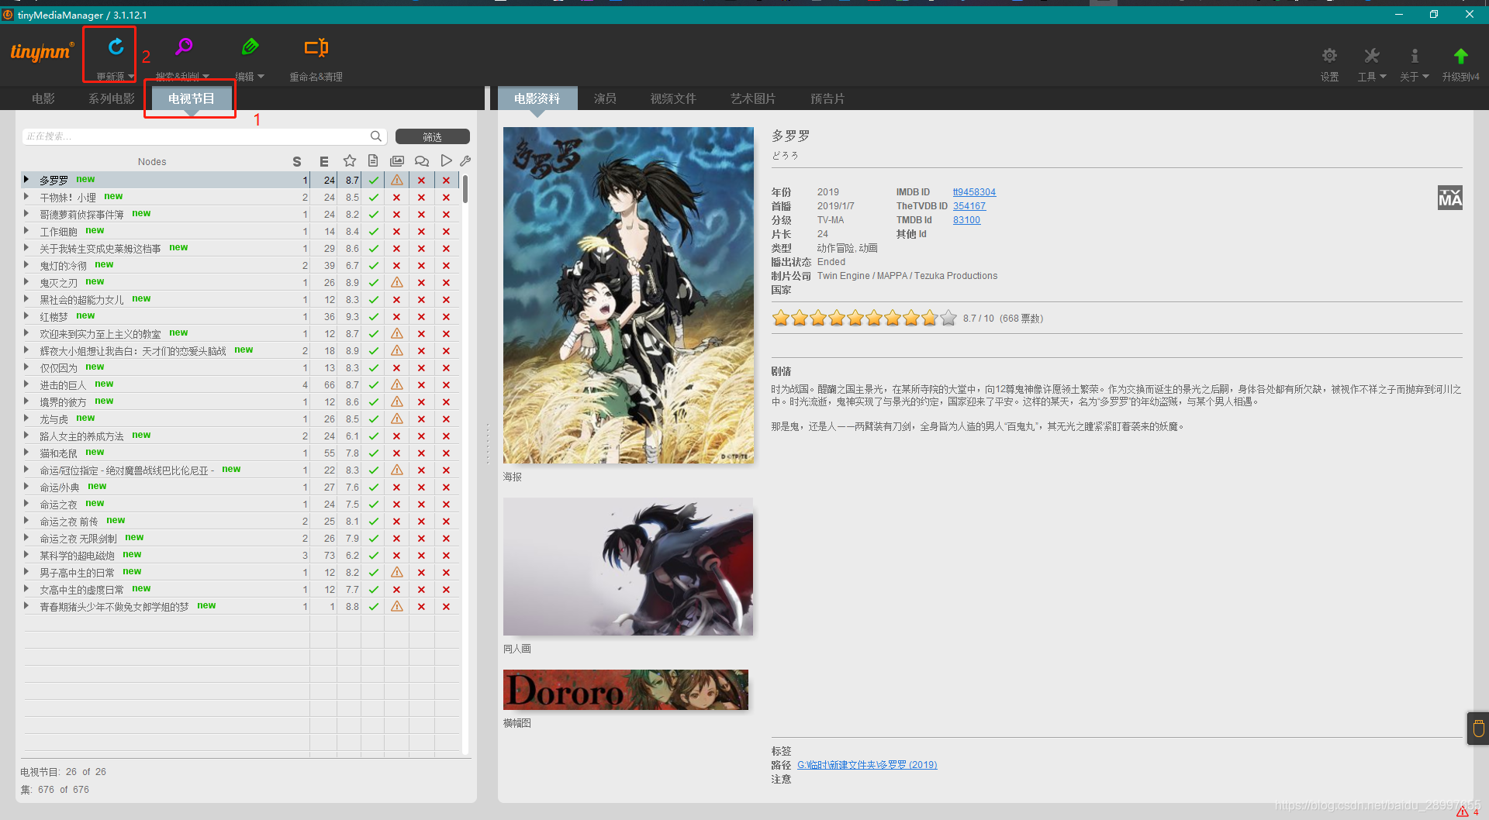
Task: Click the ten-star rating bar
Action: 865,318
